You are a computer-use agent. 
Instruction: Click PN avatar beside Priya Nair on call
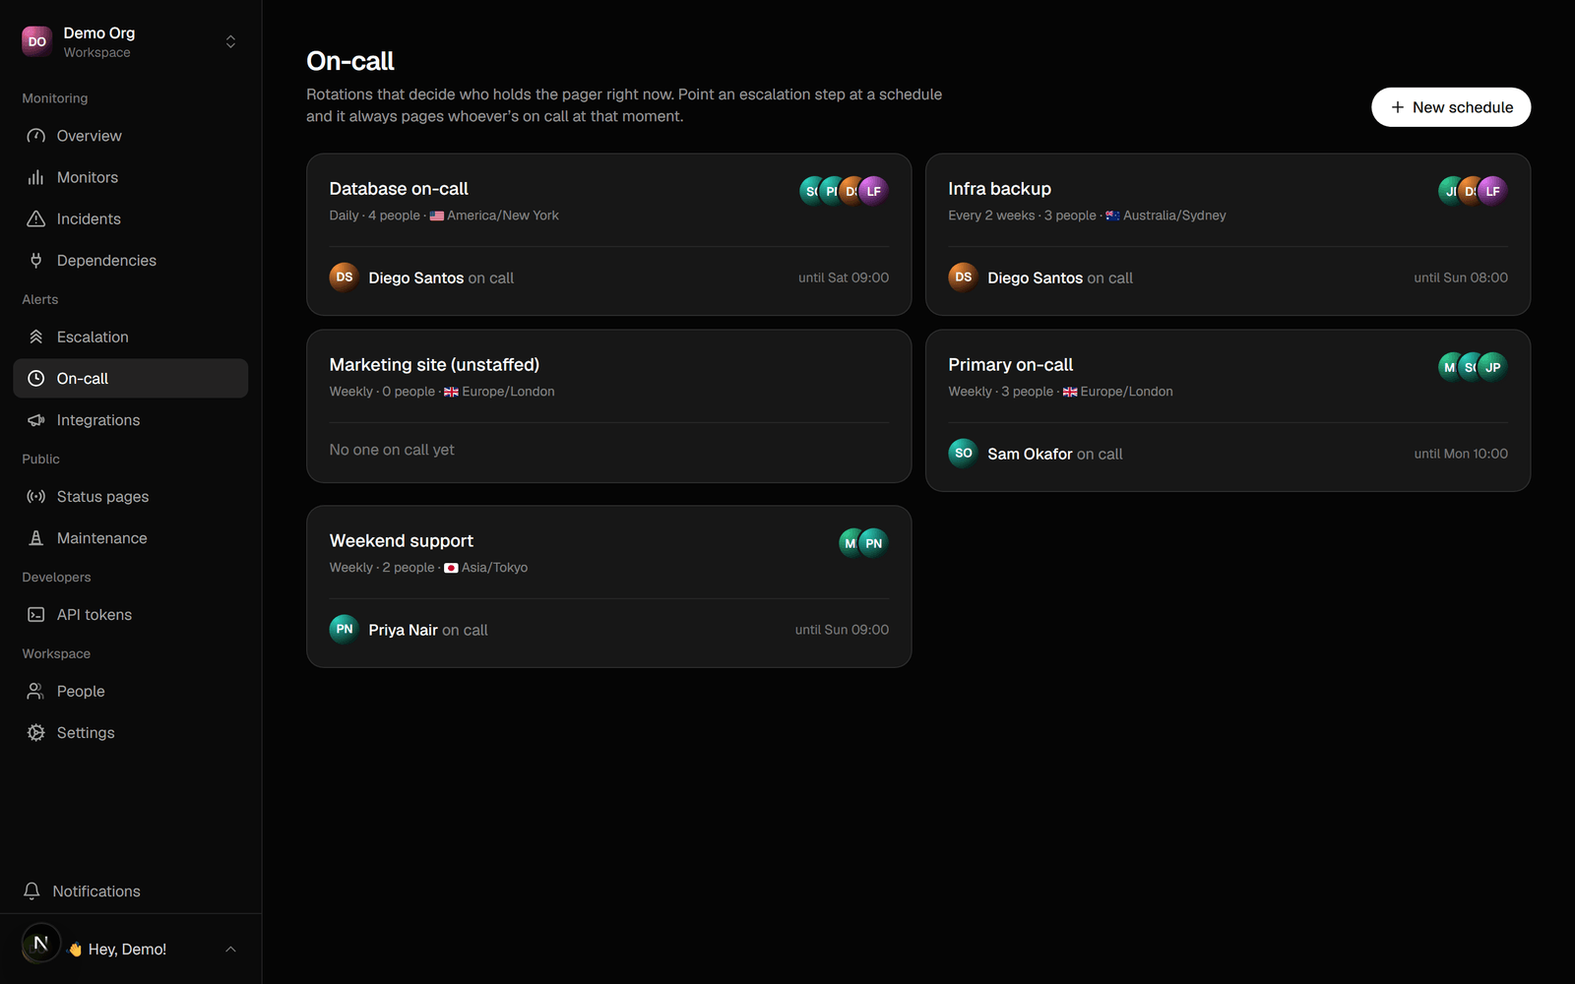tap(345, 629)
